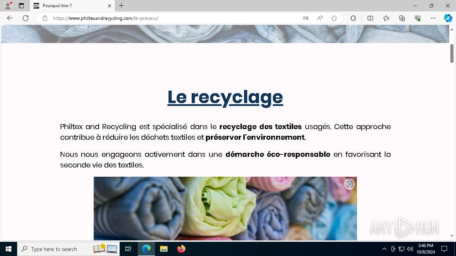
Task: Open the network tray icon
Action: click(x=401, y=249)
